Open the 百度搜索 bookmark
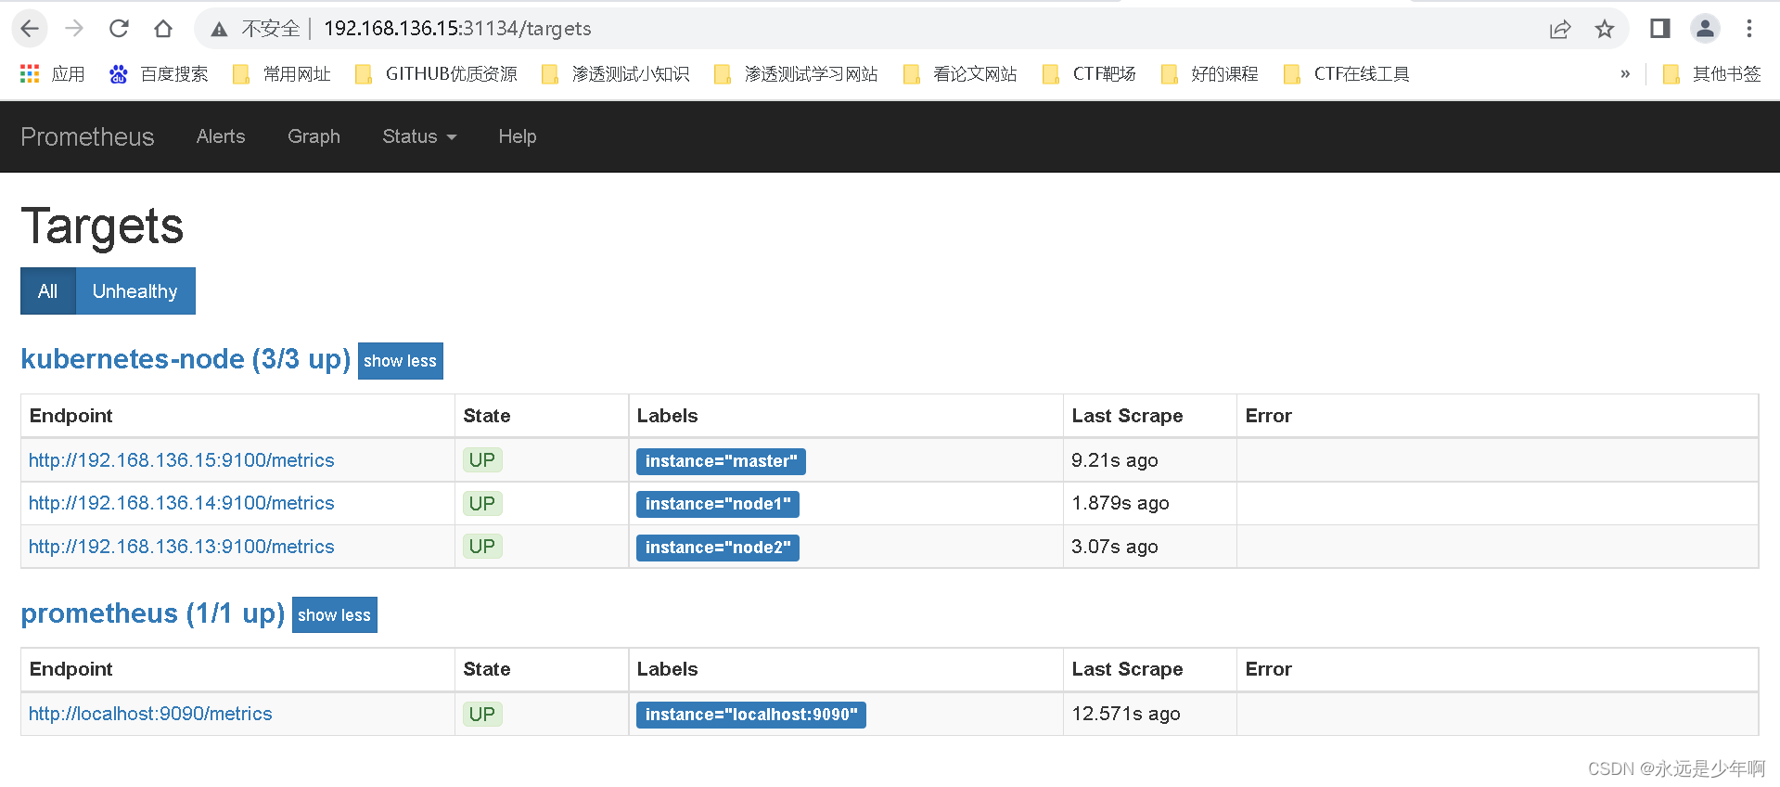Viewport: 1780px width, 787px height. [x=159, y=74]
